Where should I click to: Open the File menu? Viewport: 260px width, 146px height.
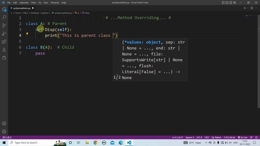pyautogui.click(x=9, y=3)
